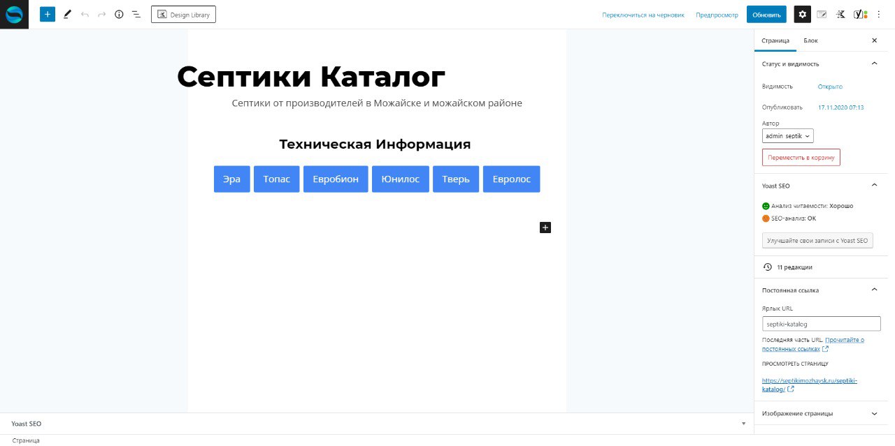The width and height of the screenshot is (895, 446).
Task: Toggle the settings gear sidebar
Action: pos(803,14)
